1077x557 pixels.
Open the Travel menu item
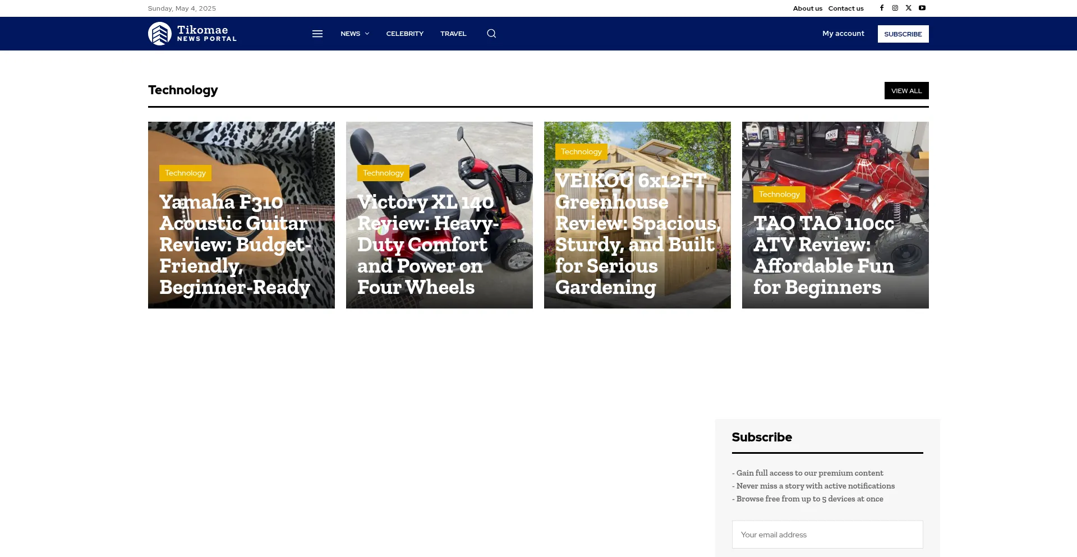(x=453, y=34)
